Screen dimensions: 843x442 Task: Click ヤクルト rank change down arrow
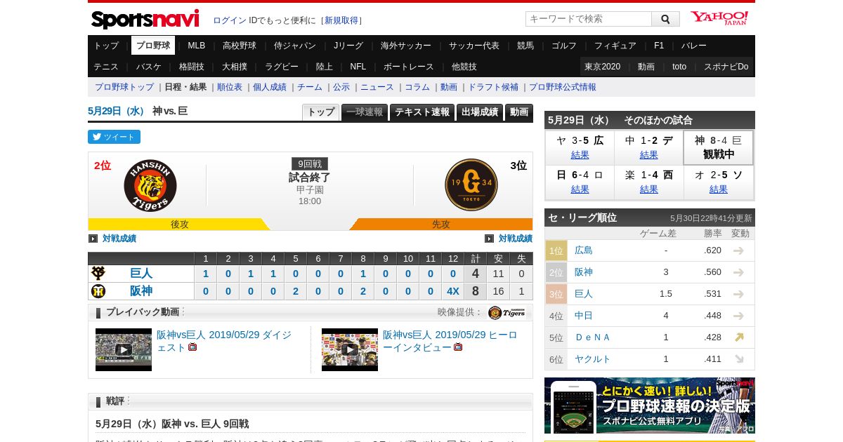[x=739, y=359]
